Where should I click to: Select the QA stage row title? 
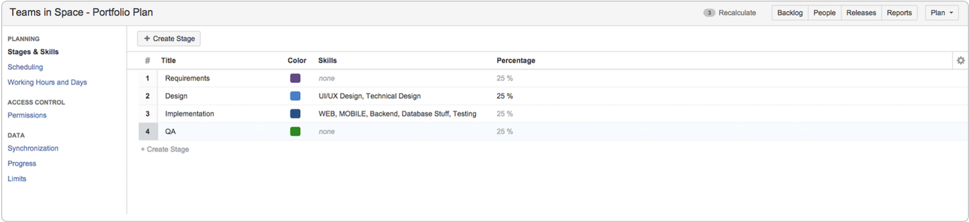[x=170, y=132]
